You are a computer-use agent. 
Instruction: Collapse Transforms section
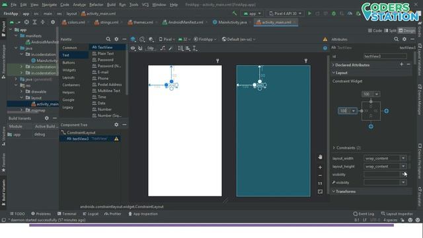(x=334, y=192)
